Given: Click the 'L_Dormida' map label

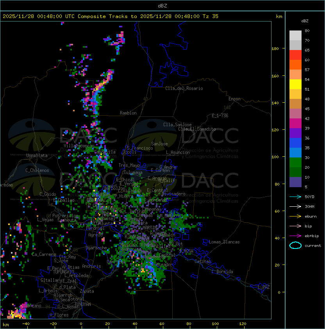Looking at the screenshot, I should [222, 272].
